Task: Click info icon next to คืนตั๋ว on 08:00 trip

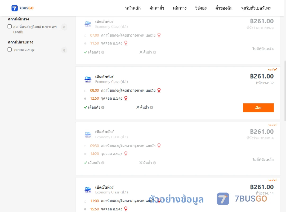Action: click(151, 108)
